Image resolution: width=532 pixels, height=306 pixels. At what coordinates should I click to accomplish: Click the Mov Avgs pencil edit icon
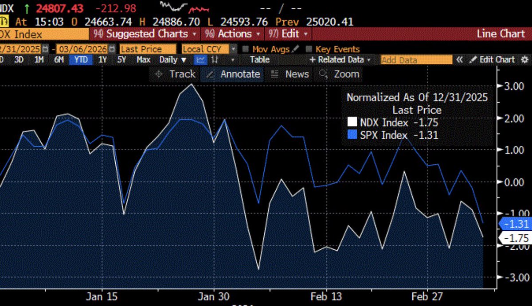(296, 49)
